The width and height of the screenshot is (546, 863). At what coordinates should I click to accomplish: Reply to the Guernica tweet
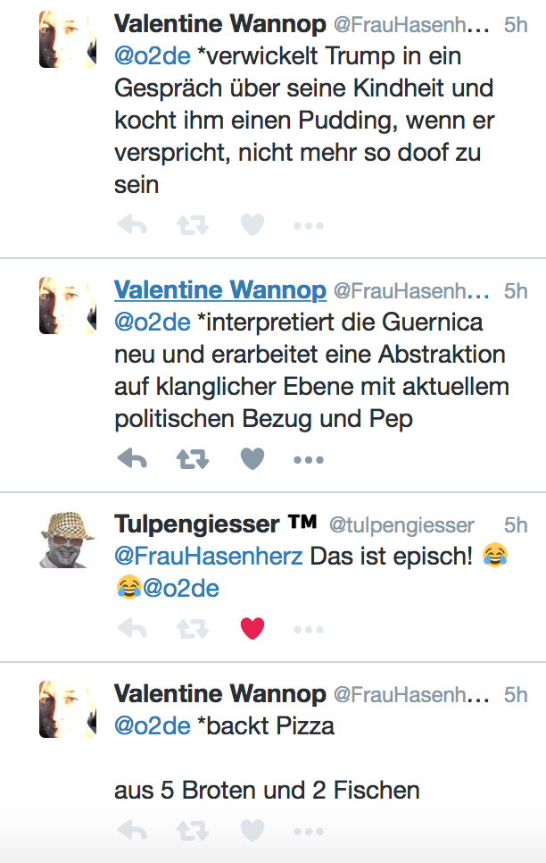(132, 459)
